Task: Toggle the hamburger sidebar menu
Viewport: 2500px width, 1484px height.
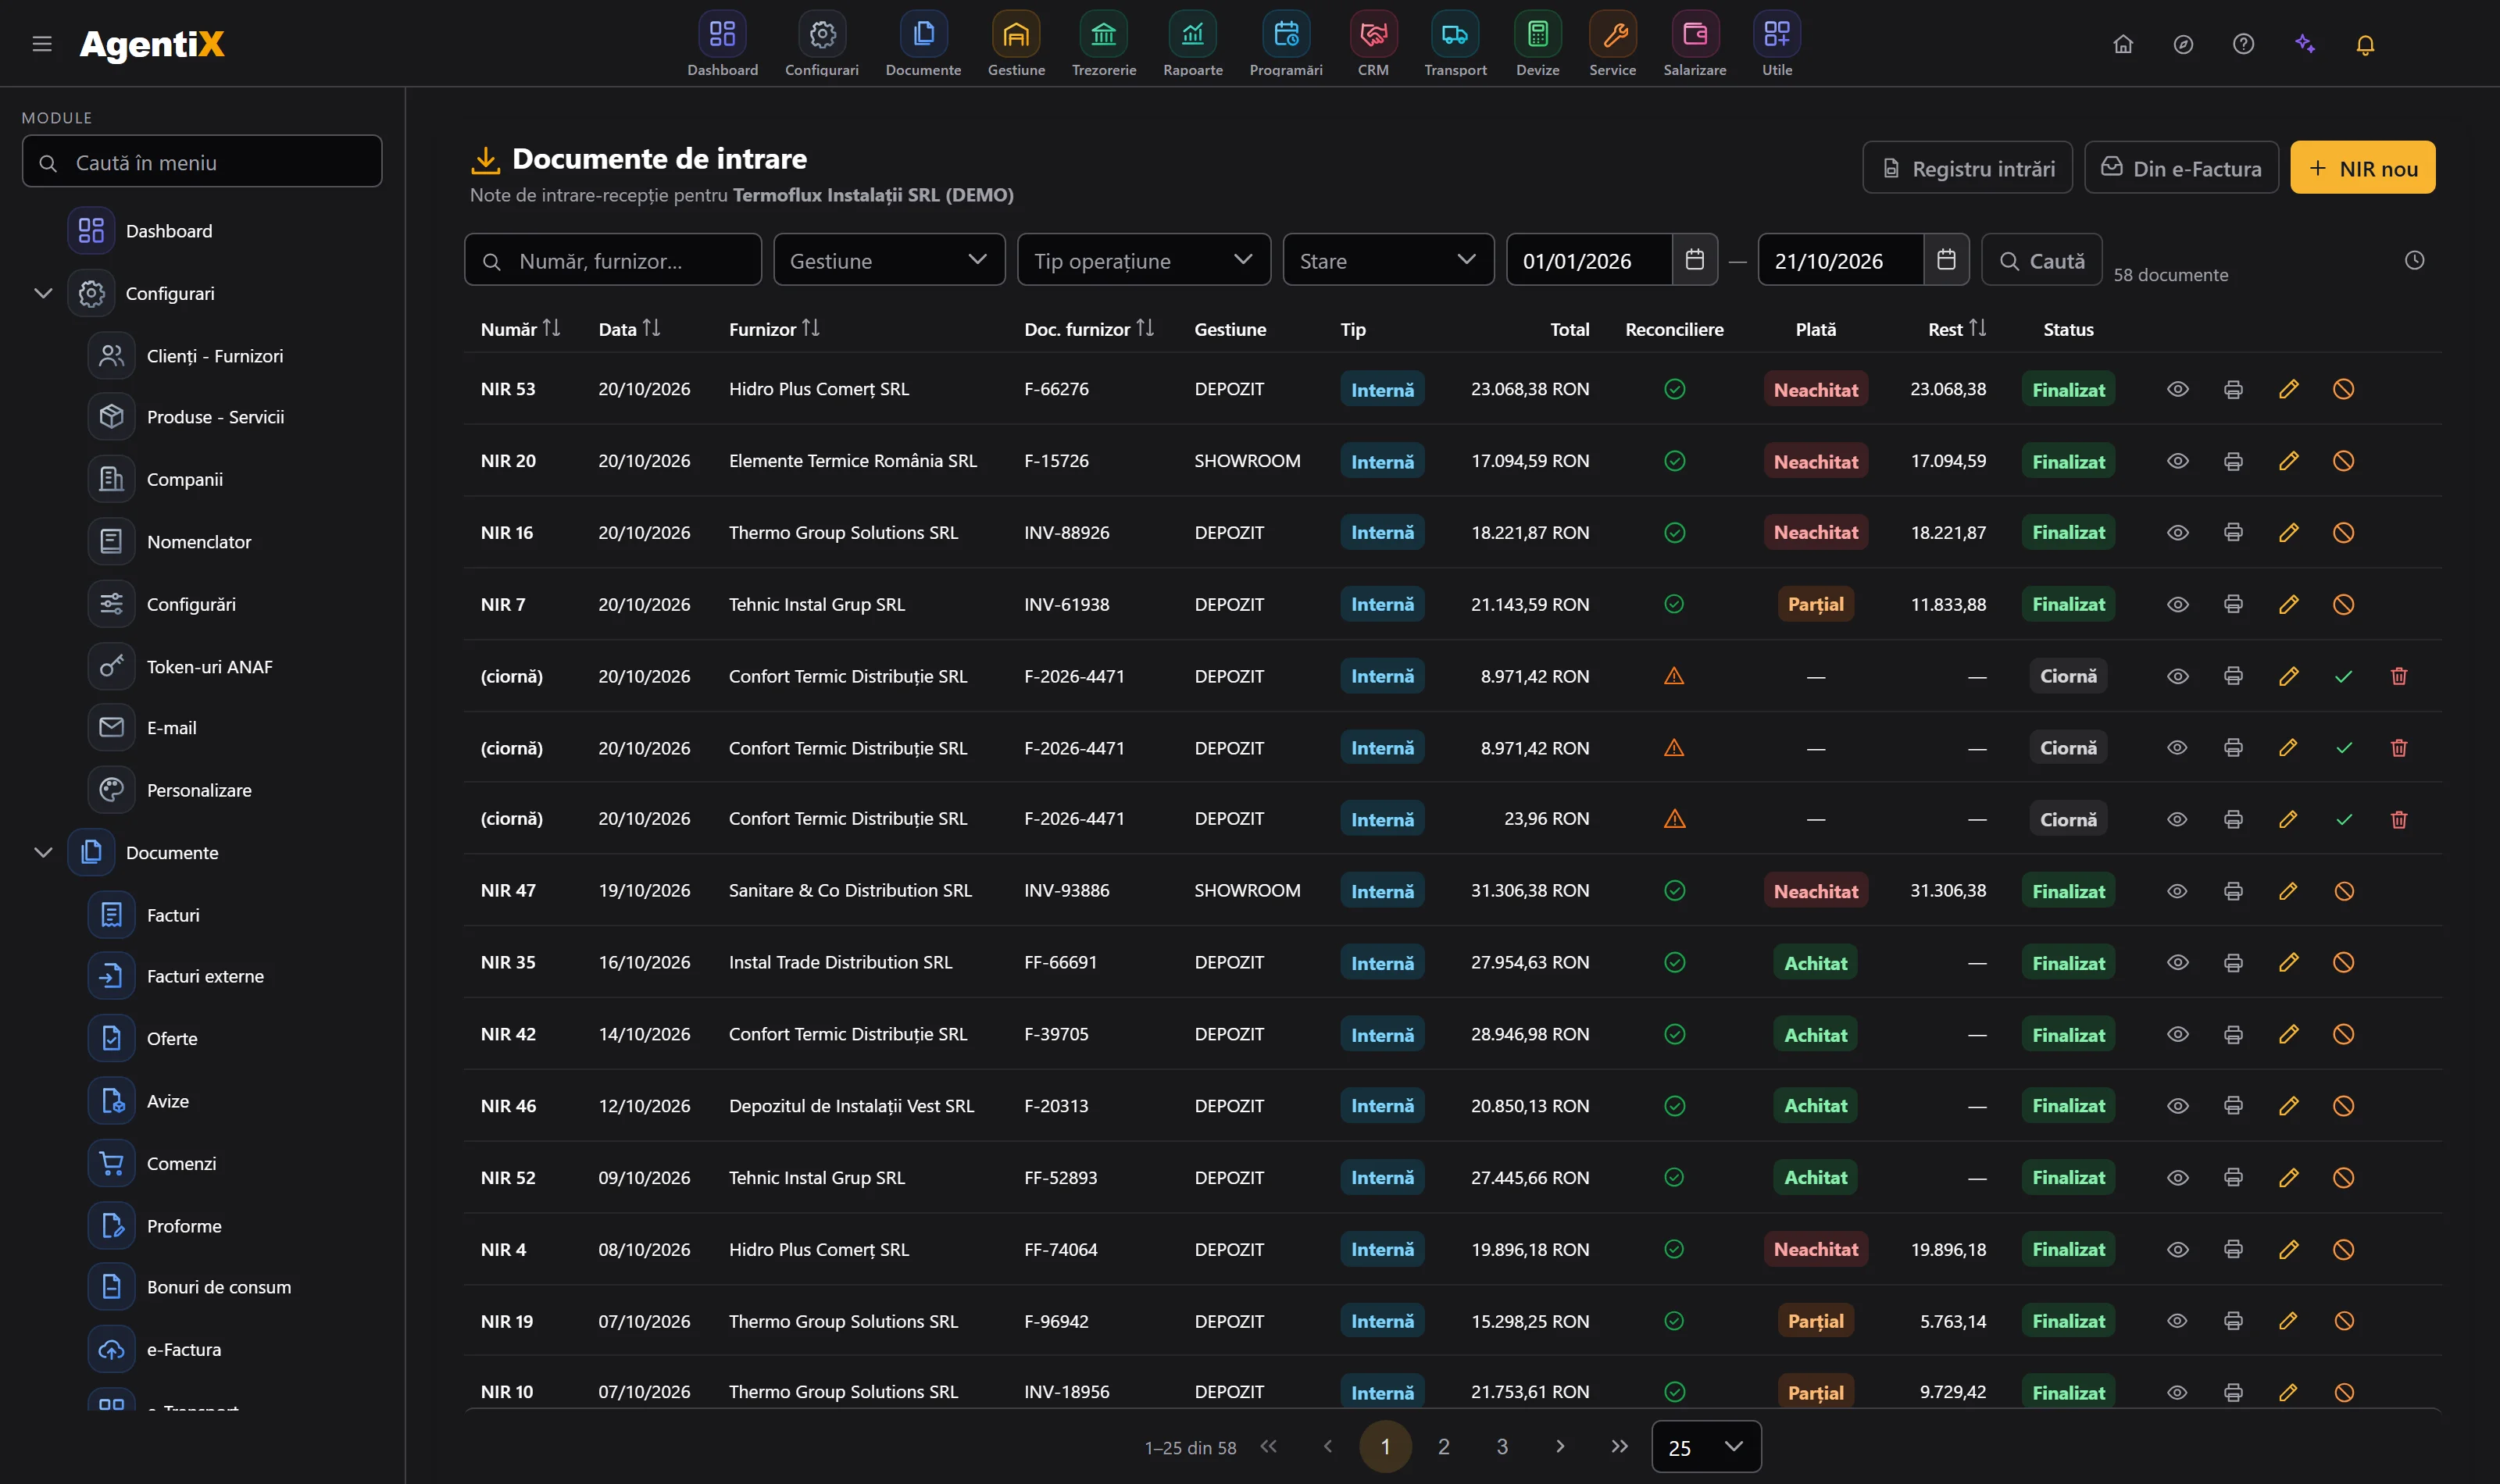Action: tap(42, 44)
